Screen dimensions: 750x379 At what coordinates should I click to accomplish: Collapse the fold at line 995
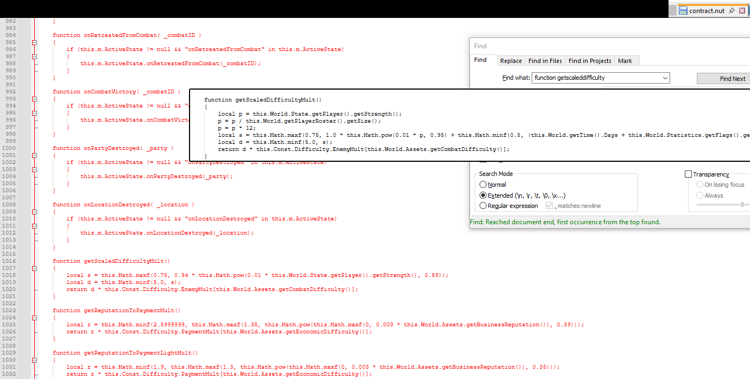pyautogui.click(x=34, y=113)
